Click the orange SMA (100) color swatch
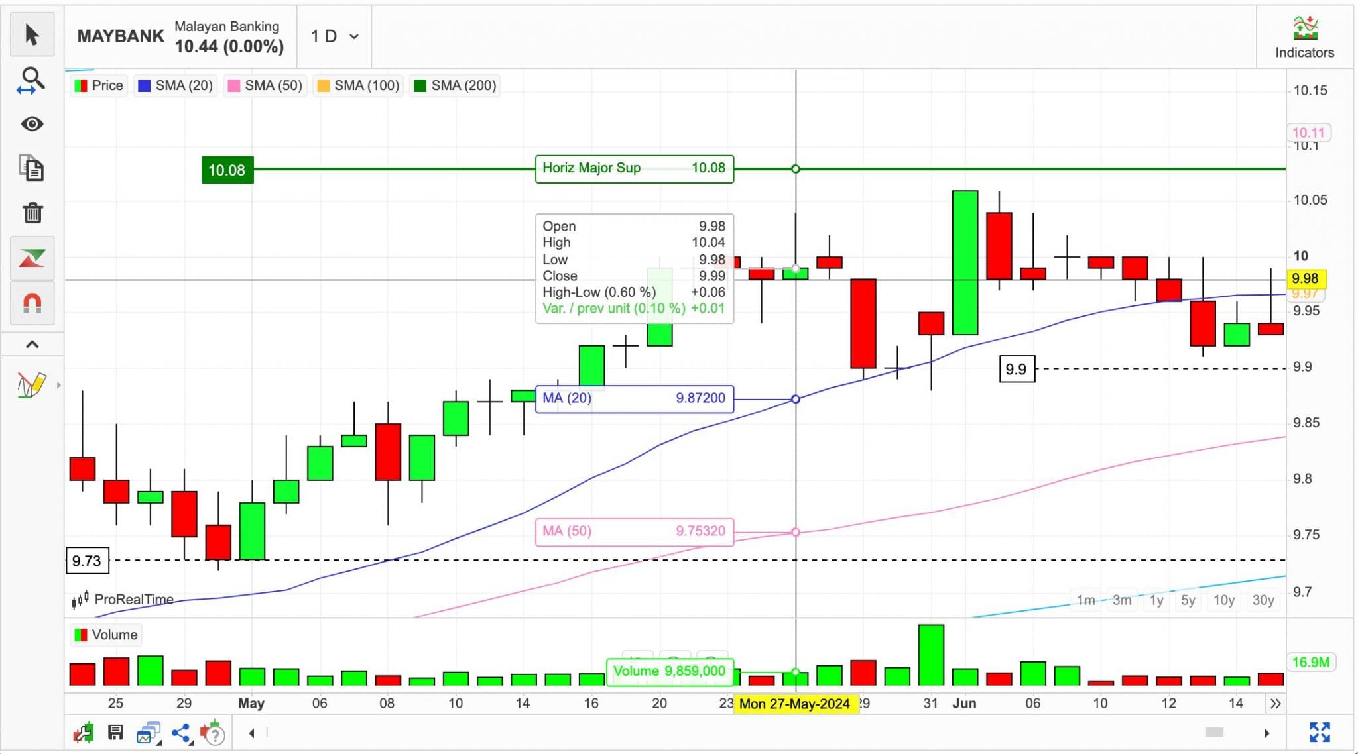 [323, 85]
